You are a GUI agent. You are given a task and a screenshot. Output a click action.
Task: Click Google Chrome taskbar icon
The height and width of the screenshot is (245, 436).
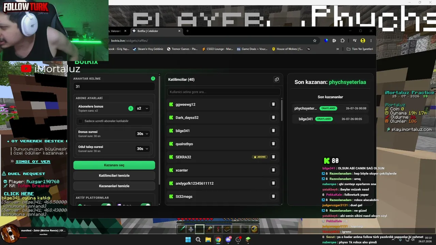click(x=218, y=240)
